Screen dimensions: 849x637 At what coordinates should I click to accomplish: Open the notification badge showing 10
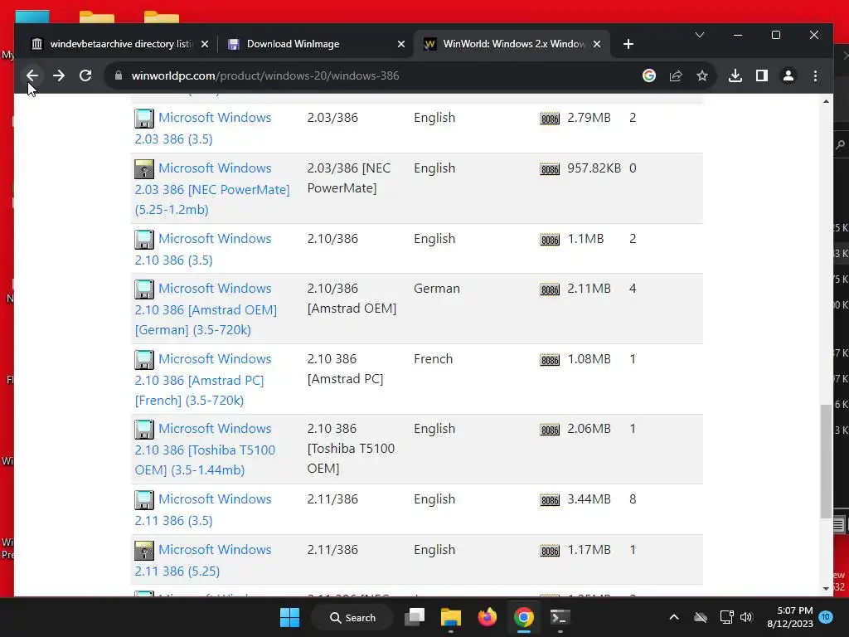pos(826,617)
